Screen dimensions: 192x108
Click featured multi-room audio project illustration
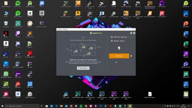click(x=83, y=50)
